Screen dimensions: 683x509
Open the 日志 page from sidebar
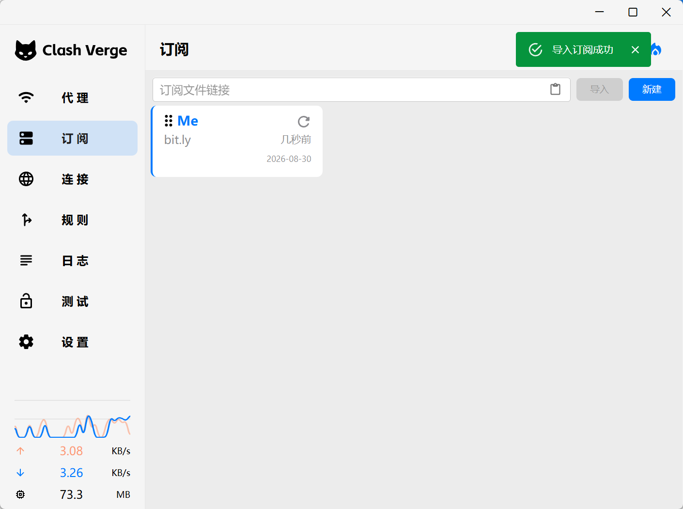pos(72,260)
